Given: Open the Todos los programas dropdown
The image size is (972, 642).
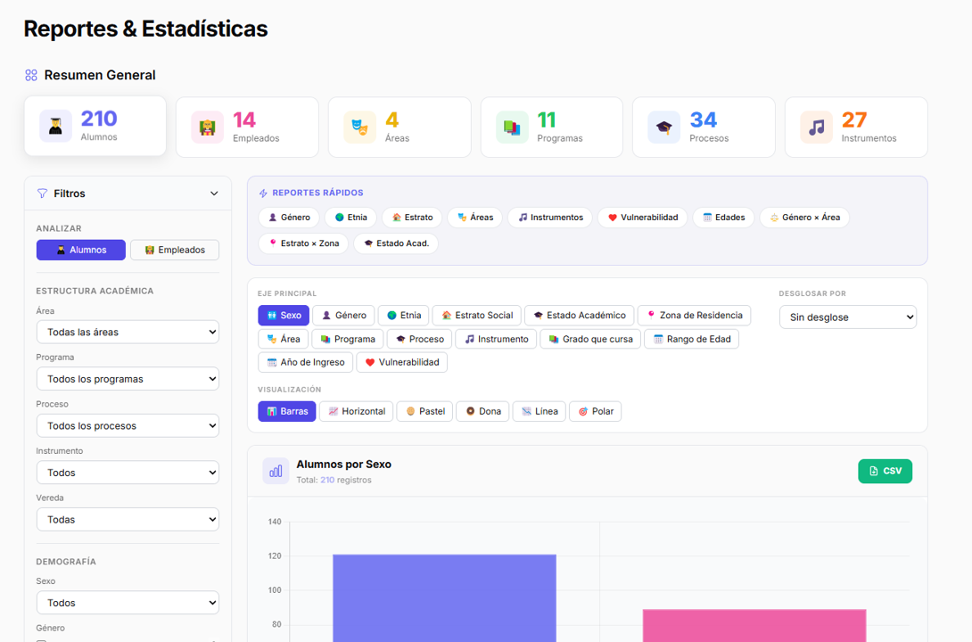Looking at the screenshot, I should click(128, 378).
